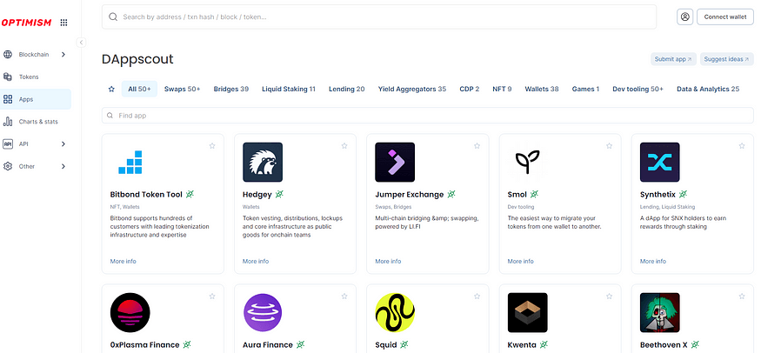Favorite the Synthetix app
761x353 pixels.
742,146
